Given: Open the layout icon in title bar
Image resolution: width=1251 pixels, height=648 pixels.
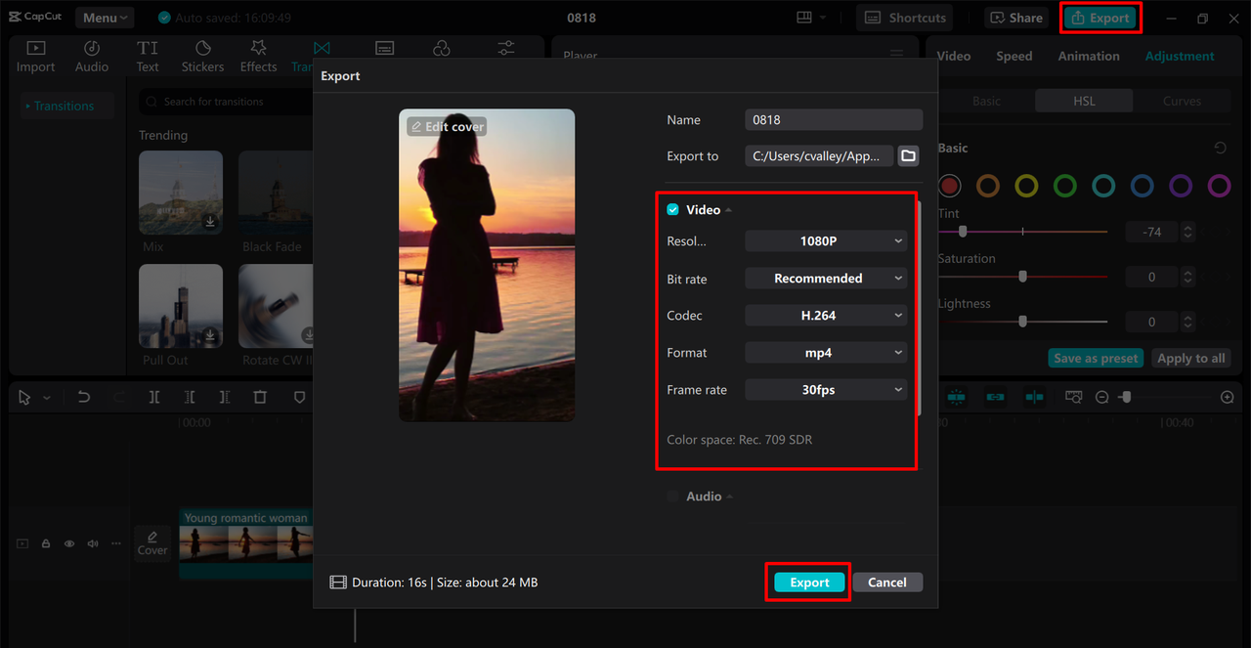Looking at the screenshot, I should click(804, 18).
